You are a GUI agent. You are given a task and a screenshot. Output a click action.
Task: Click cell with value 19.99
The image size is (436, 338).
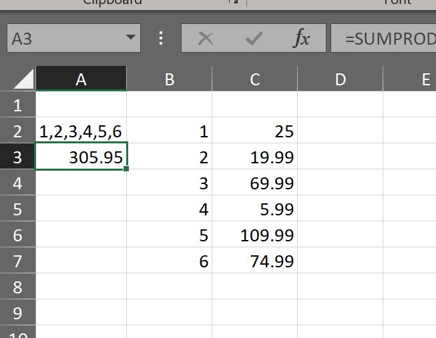click(254, 156)
